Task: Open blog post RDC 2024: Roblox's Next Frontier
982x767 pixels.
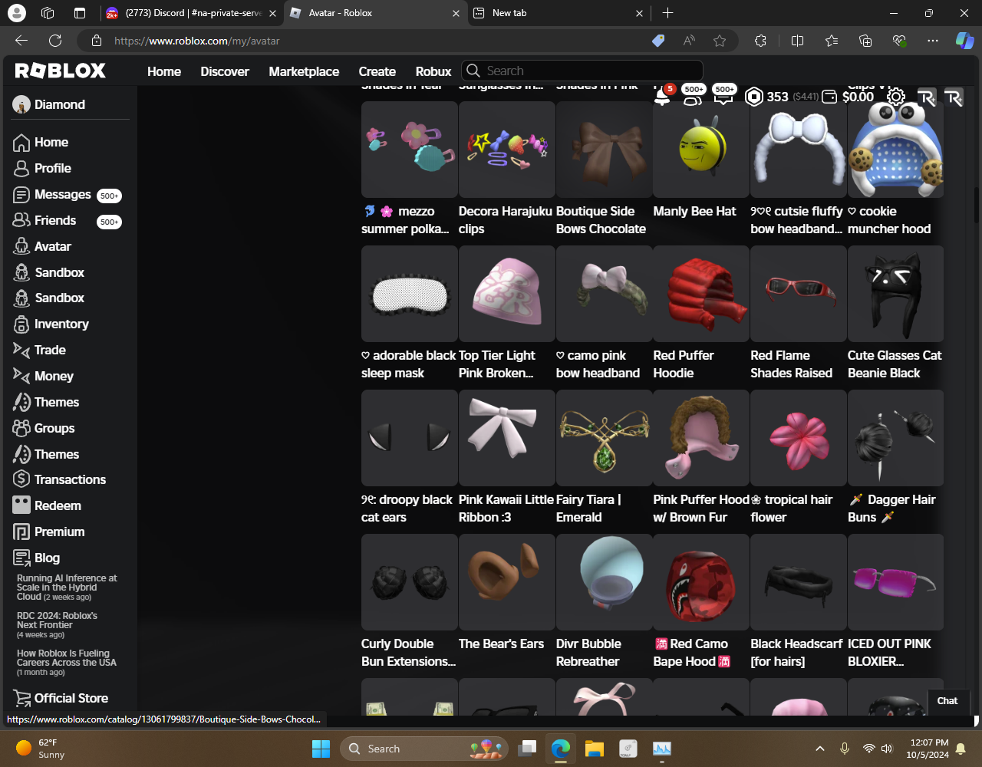Action: tap(57, 625)
